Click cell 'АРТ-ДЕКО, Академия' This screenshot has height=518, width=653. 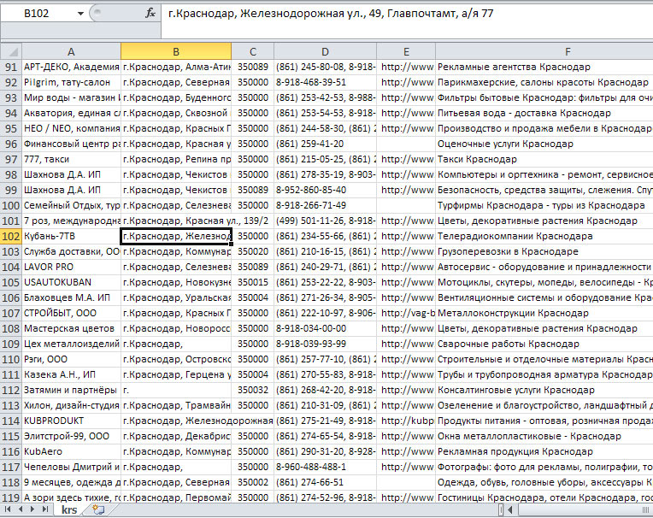tap(71, 67)
